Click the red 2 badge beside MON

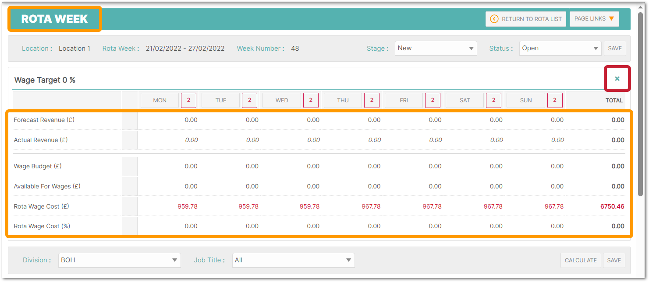click(188, 100)
